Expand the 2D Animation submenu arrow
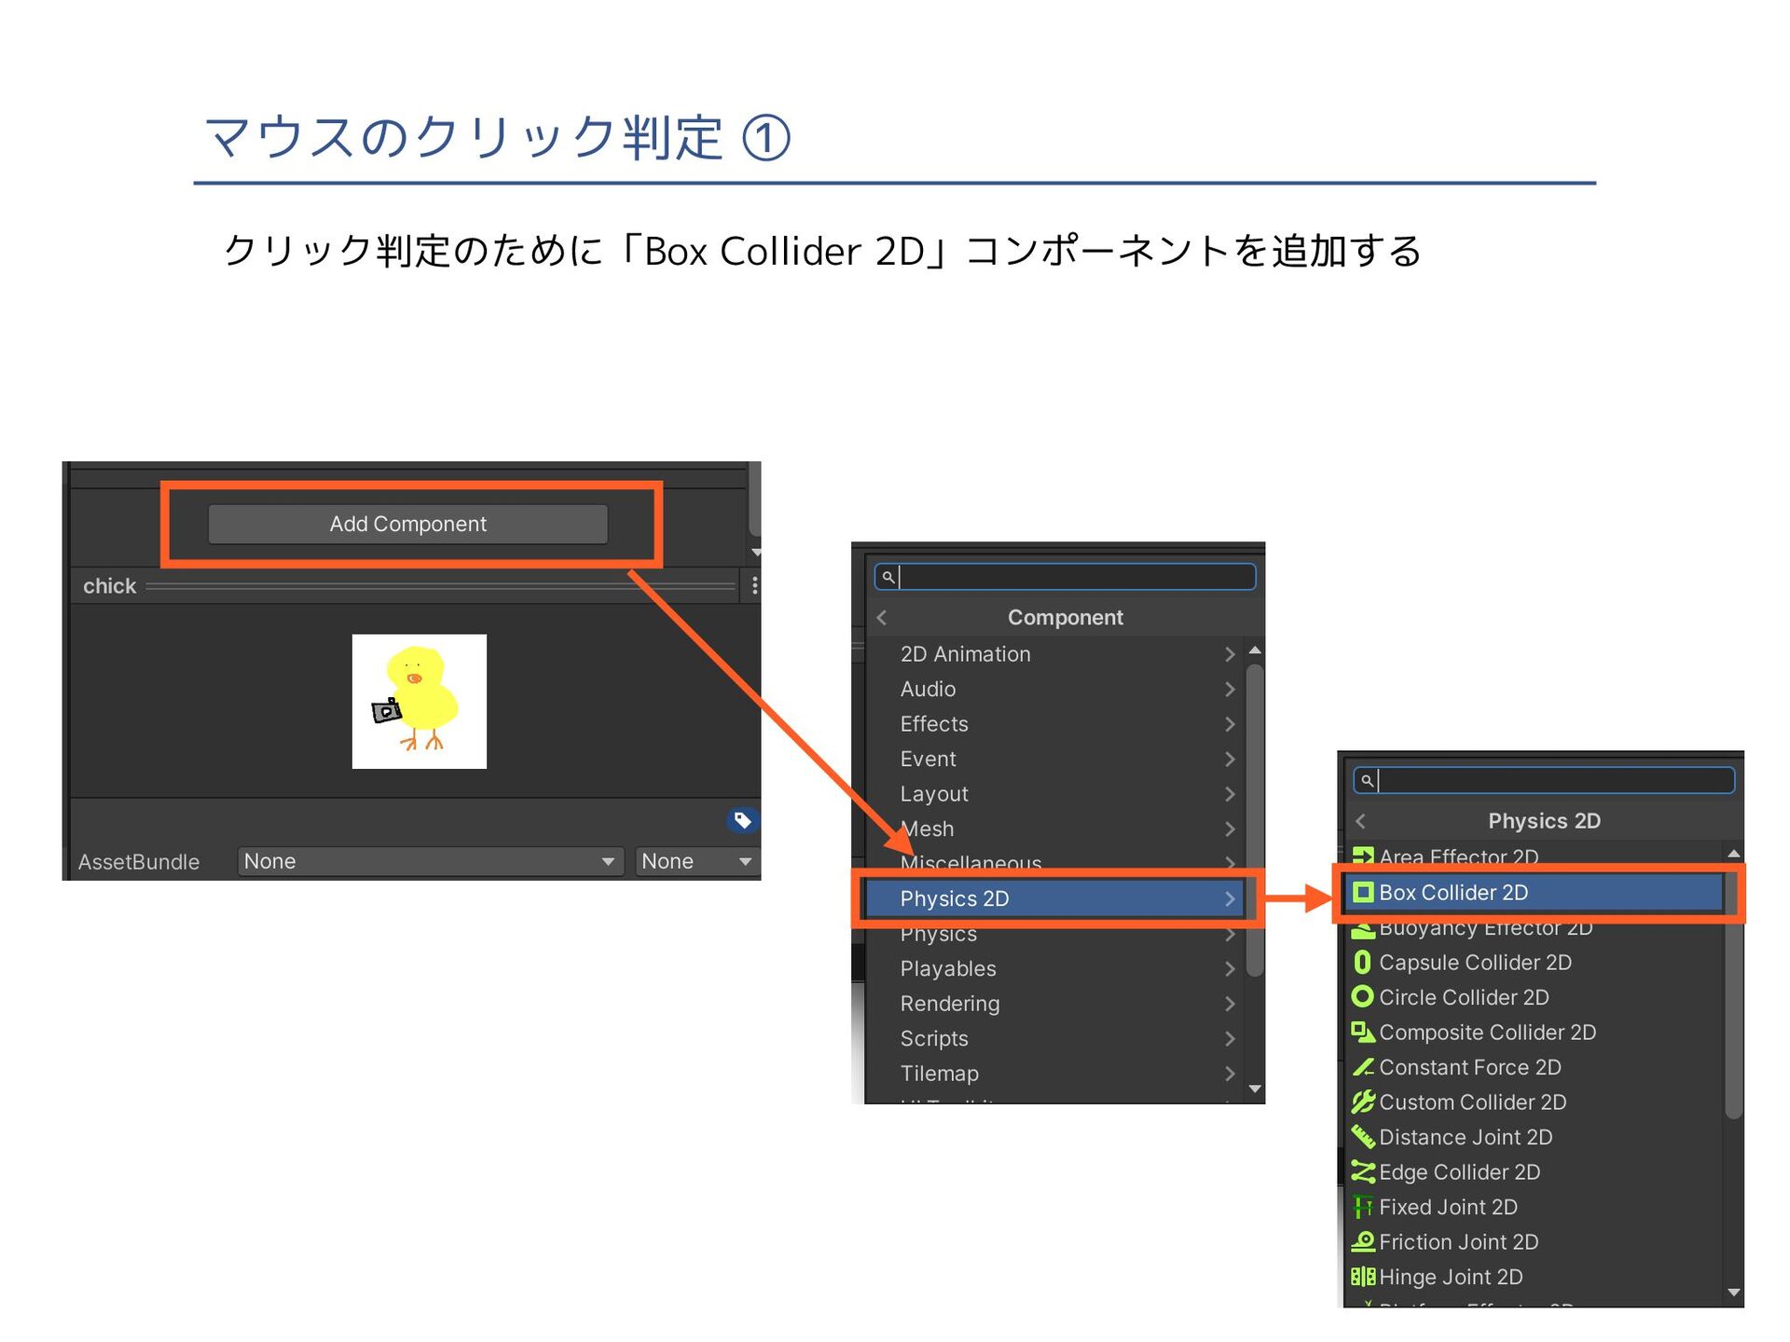 pos(1230,654)
